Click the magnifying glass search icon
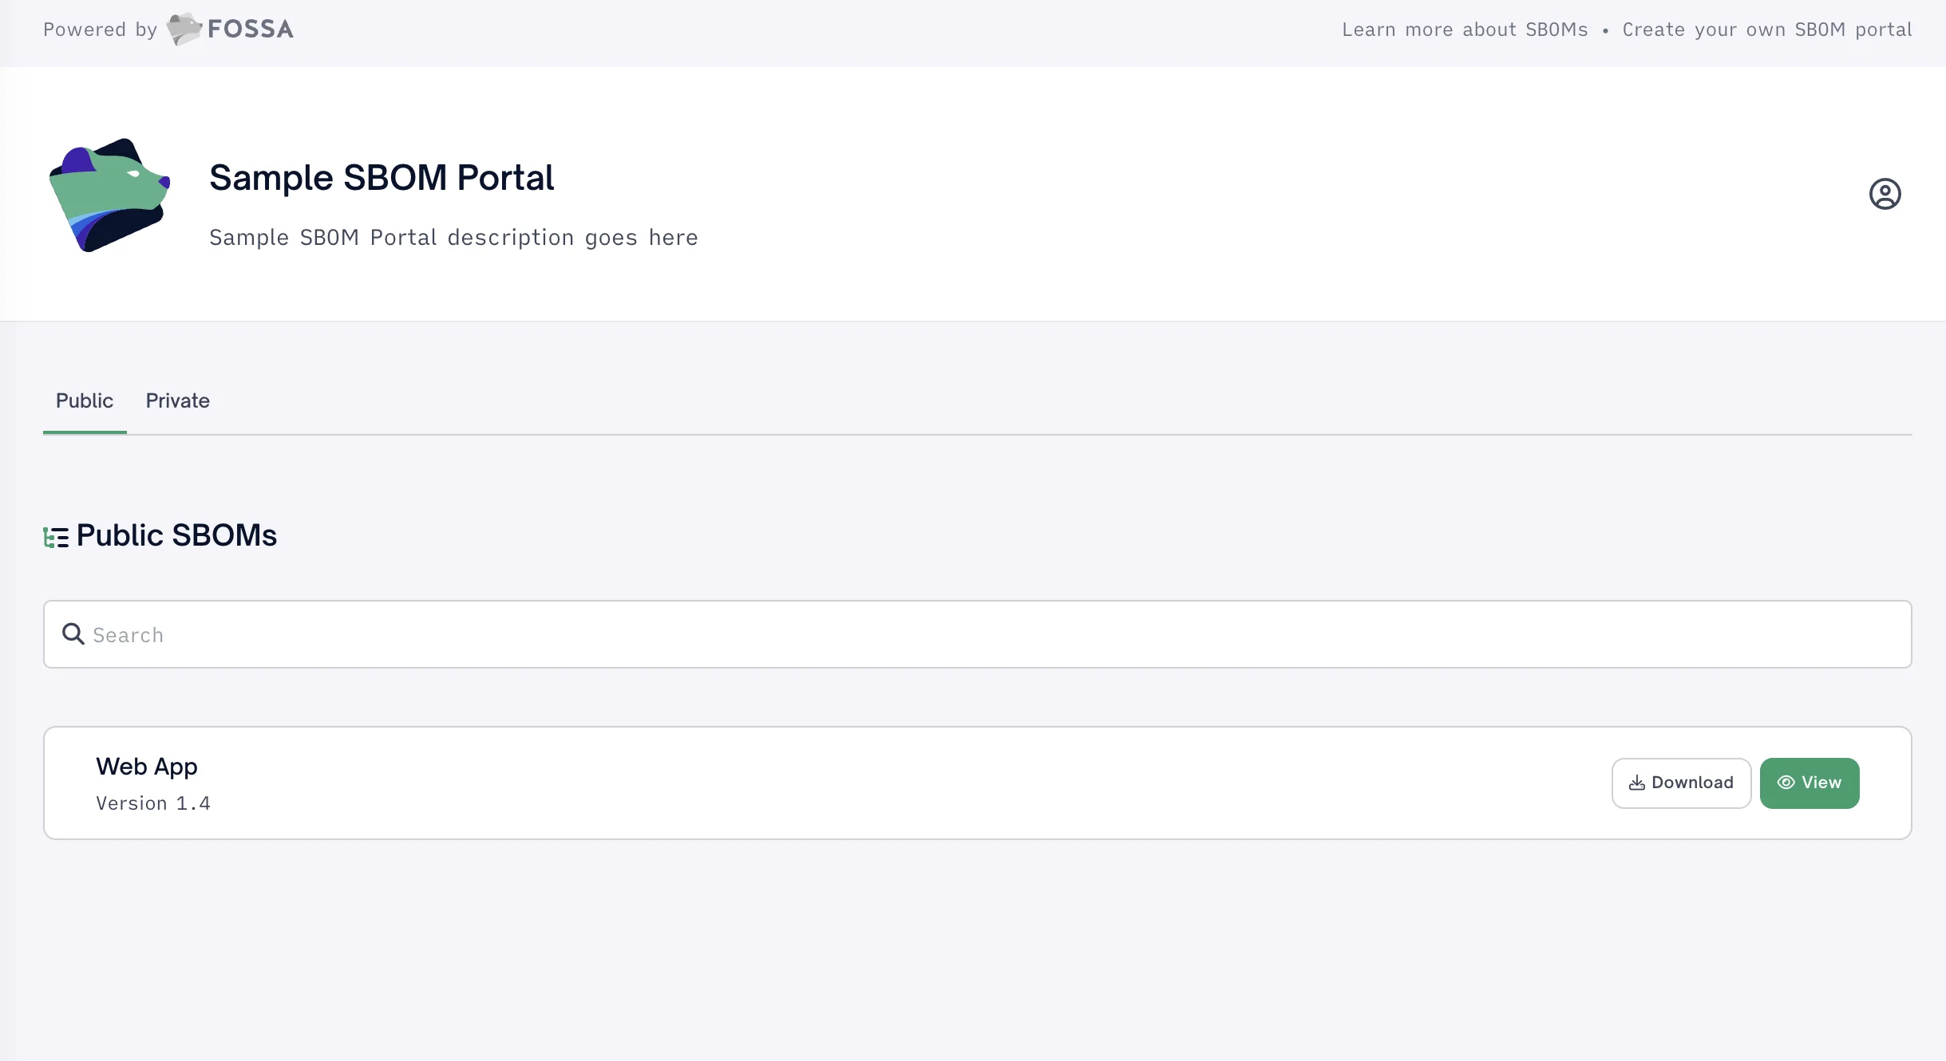This screenshot has height=1061, width=1946. click(73, 633)
